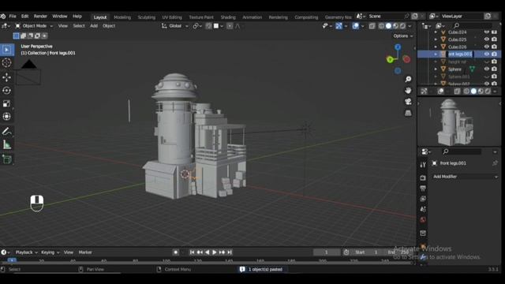Hide Sphere with its eye icon

pos(487,69)
